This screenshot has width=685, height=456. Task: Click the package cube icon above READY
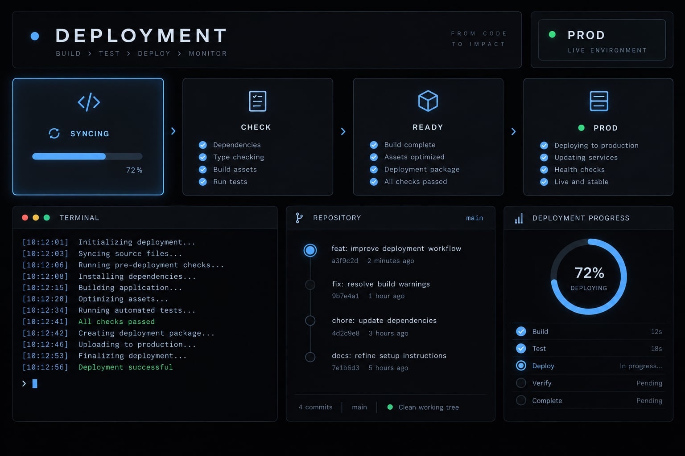coord(428,101)
